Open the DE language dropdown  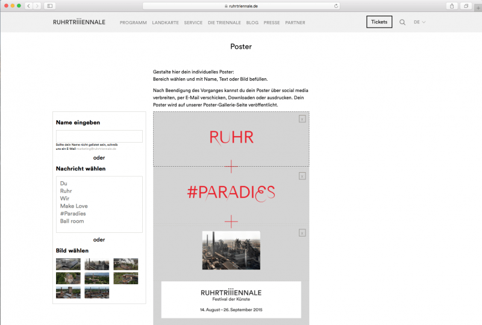click(419, 22)
